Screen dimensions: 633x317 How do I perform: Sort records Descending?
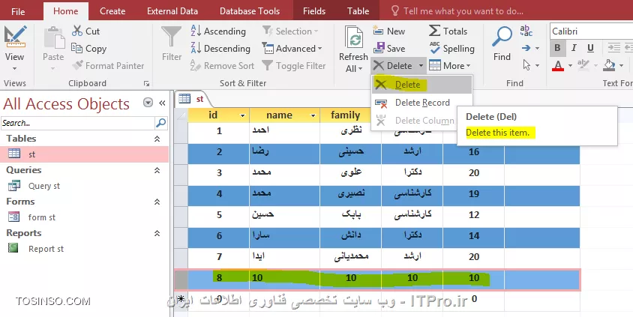tap(220, 49)
